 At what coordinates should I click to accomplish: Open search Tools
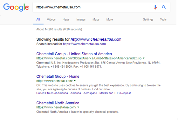(x=163, y=19)
